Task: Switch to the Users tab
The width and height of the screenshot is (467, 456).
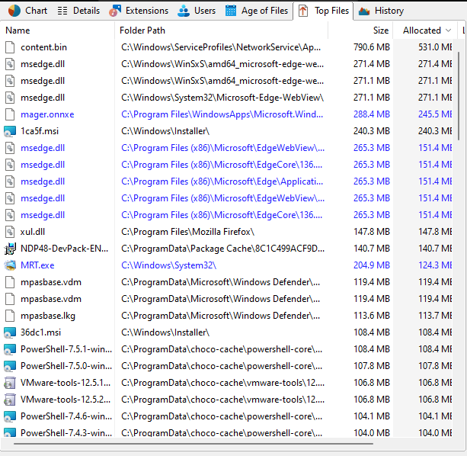Action: point(197,11)
